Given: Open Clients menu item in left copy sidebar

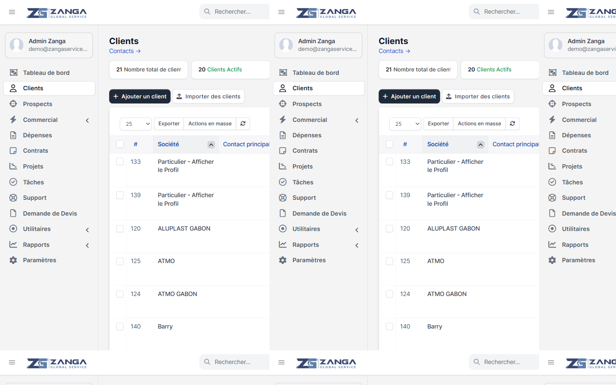Looking at the screenshot, I should tap(49, 88).
